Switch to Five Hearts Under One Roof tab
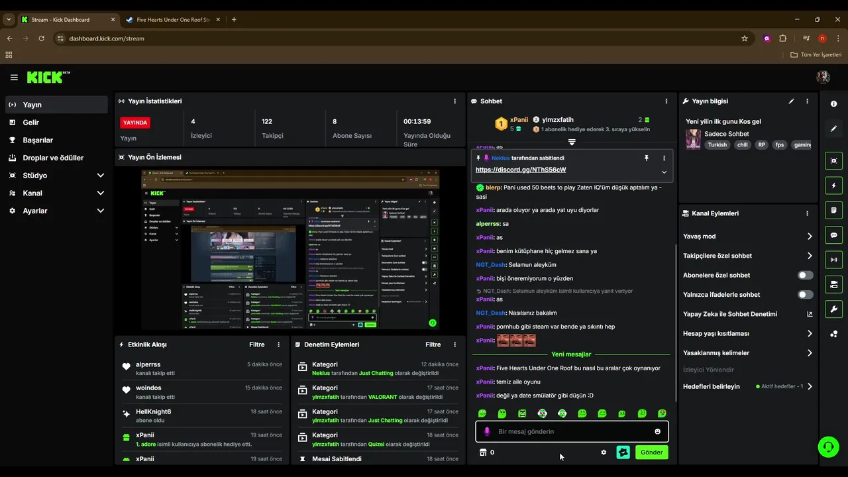This screenshot has width=848, height=477. click(173, 19)
